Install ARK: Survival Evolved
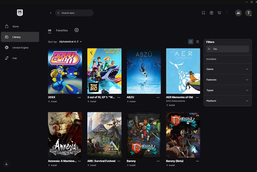This screenshot has height=172, width=257. click(92, 165)
